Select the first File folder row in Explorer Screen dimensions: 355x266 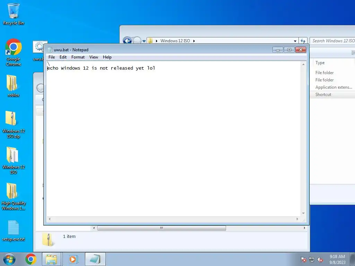coord(332,73)
